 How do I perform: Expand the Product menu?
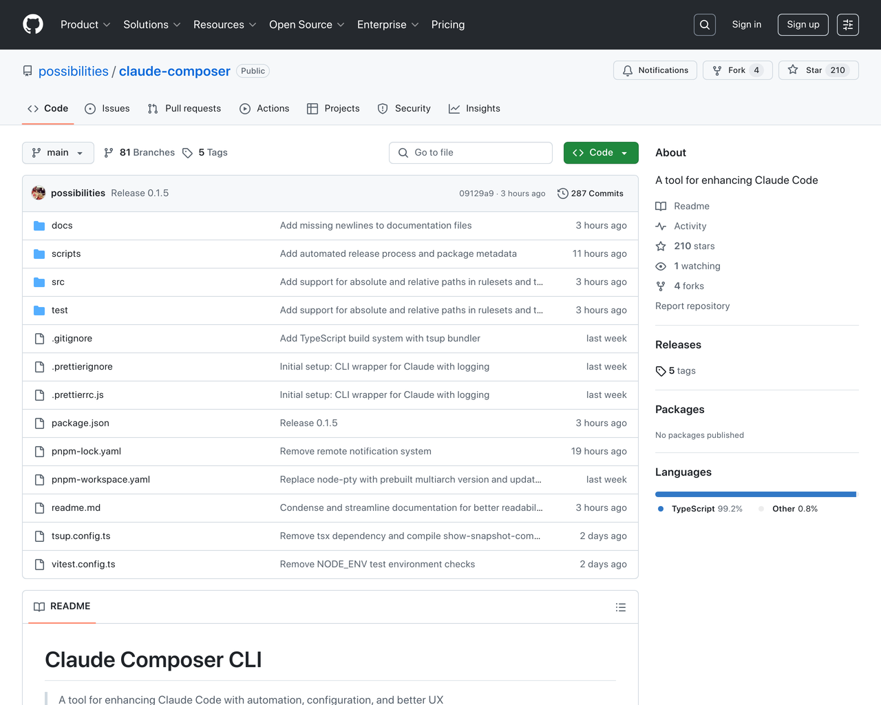click(x=85, y=25)
